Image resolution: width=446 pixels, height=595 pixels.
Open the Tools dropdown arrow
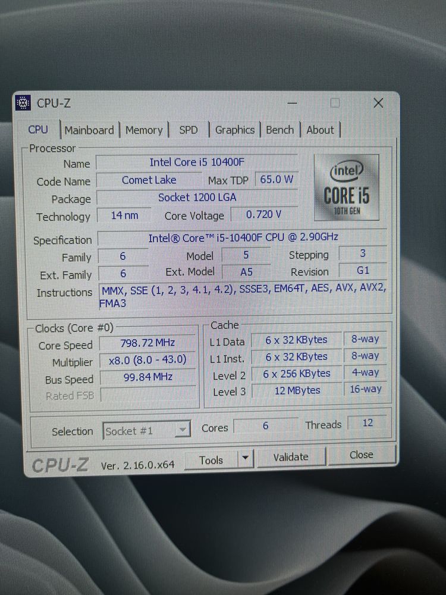pos(246,458)
